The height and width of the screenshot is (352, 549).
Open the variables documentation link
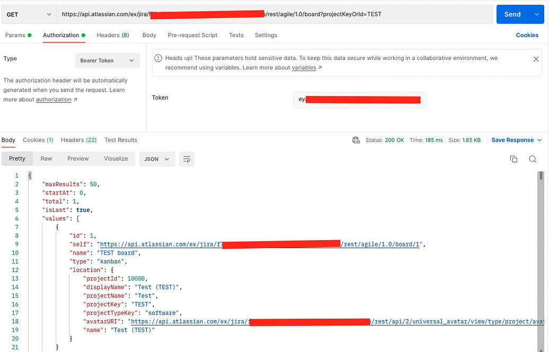point(303,67)
